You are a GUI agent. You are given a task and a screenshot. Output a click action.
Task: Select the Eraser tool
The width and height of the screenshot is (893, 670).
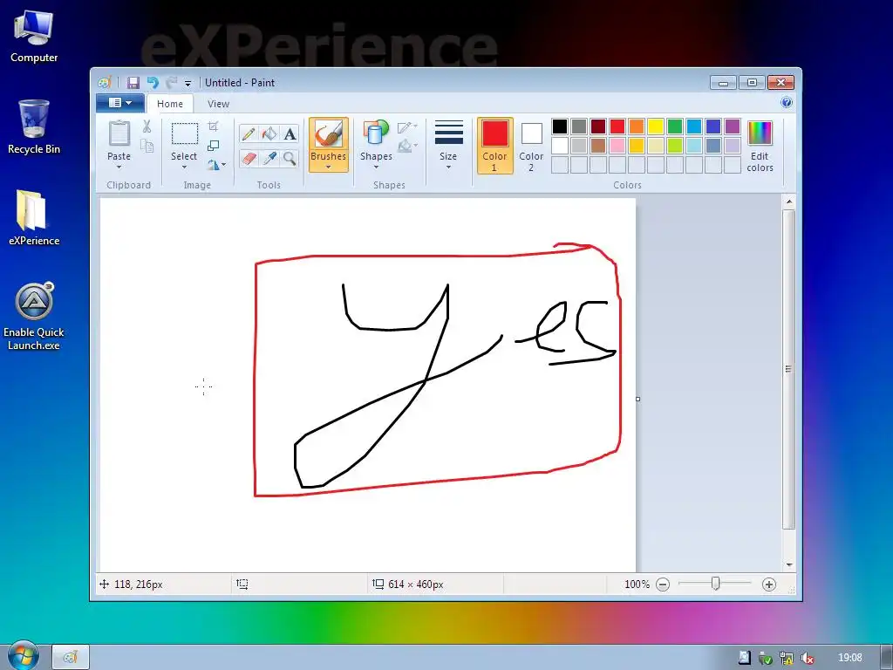(x=249, y=158)
